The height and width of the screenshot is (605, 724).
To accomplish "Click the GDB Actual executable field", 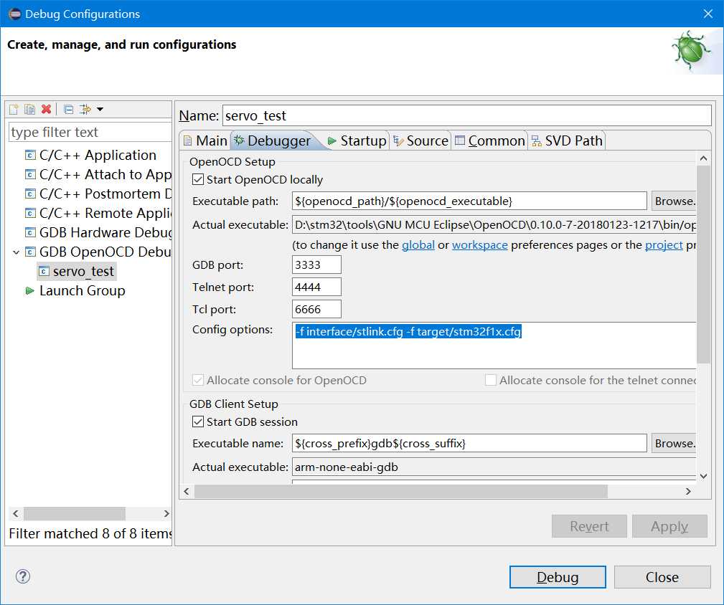I will (x=494, y=467).
